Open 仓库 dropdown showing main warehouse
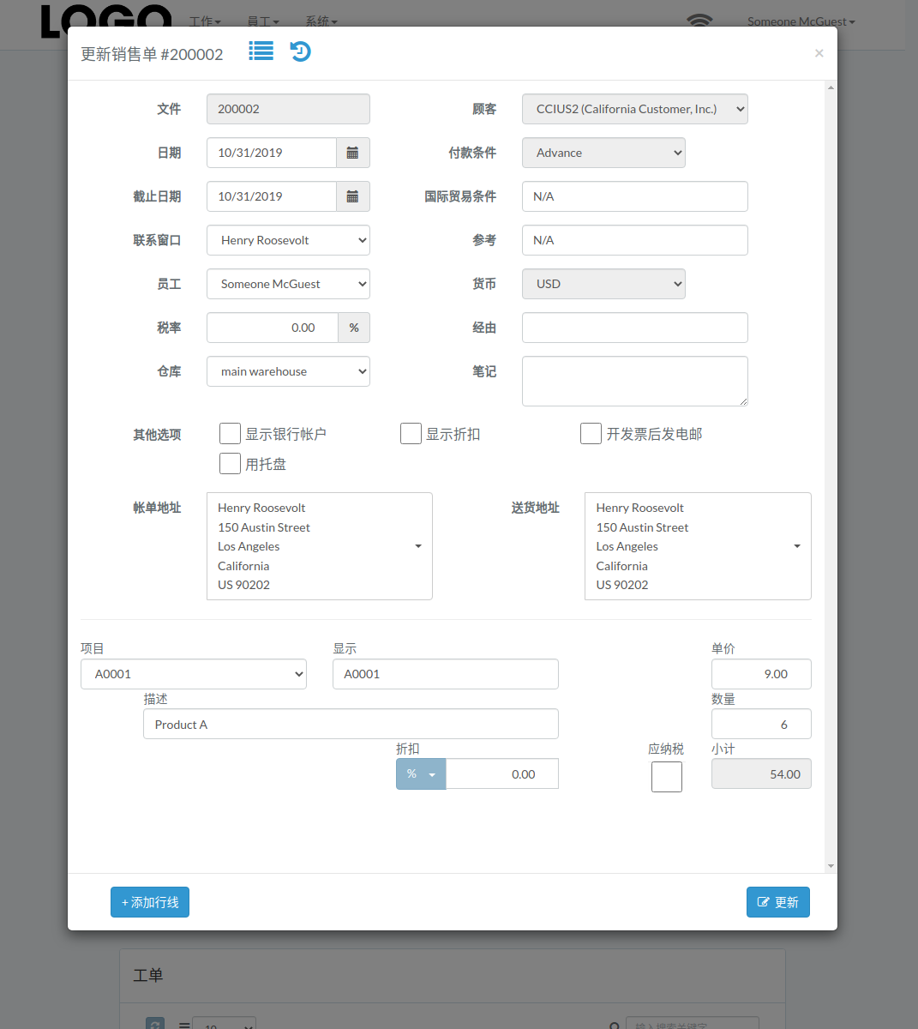Image resolution: width=918 pixels, height=1029 pixels. click(x=288, y=371)
